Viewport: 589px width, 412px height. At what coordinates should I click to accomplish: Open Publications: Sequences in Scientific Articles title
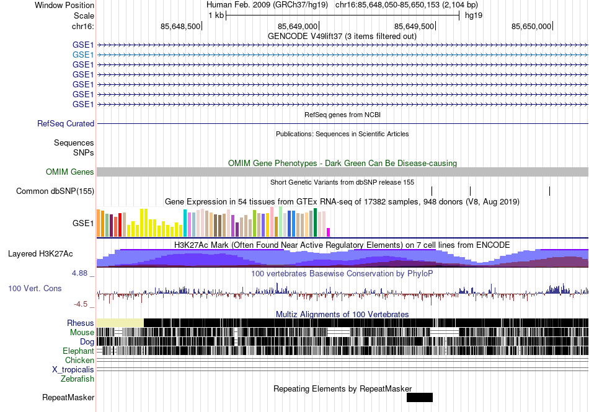click(x=342, y=134)
